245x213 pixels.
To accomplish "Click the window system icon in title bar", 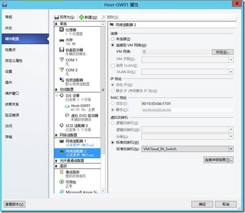I will click(x=5, y=4).
